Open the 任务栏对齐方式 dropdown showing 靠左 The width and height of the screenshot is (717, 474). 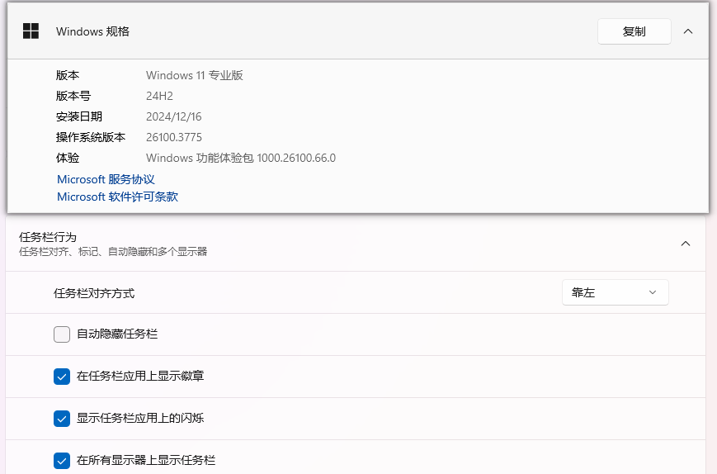click(615, 292)
